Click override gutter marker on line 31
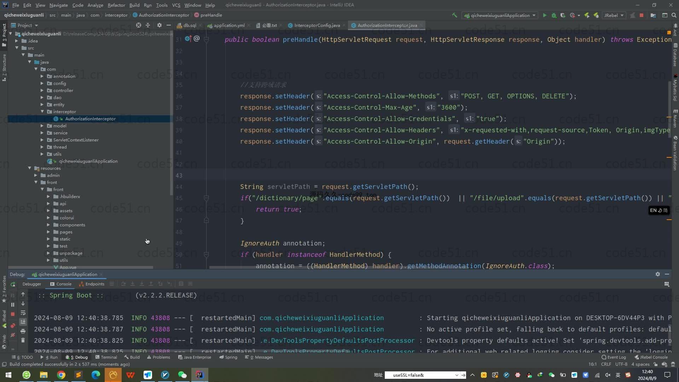The image size is (679, 382). [188, 39]
